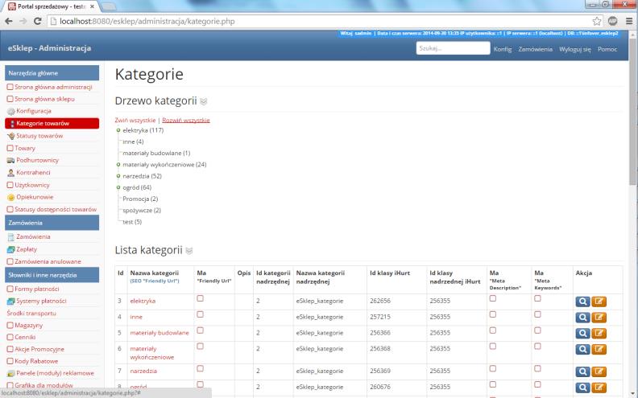Open Konfiguracja gear icon in sidebar
The height and width of the screenshot is (398, 638).
11,111
